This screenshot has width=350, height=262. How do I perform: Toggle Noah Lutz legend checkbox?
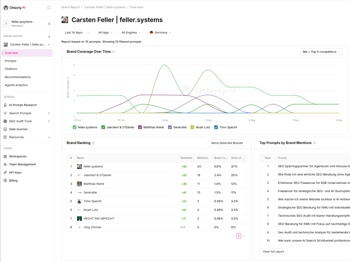(x=192, y=127)
